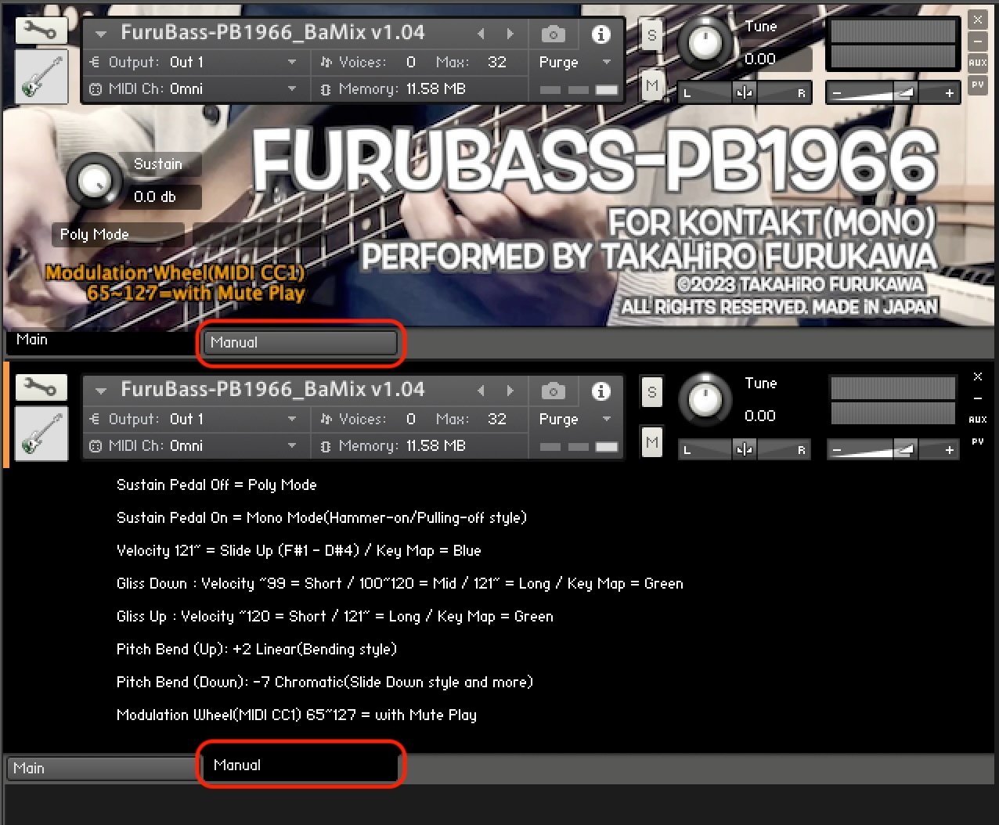Click 'Velocity 121~ = Slide Up' line

point(298,550)
